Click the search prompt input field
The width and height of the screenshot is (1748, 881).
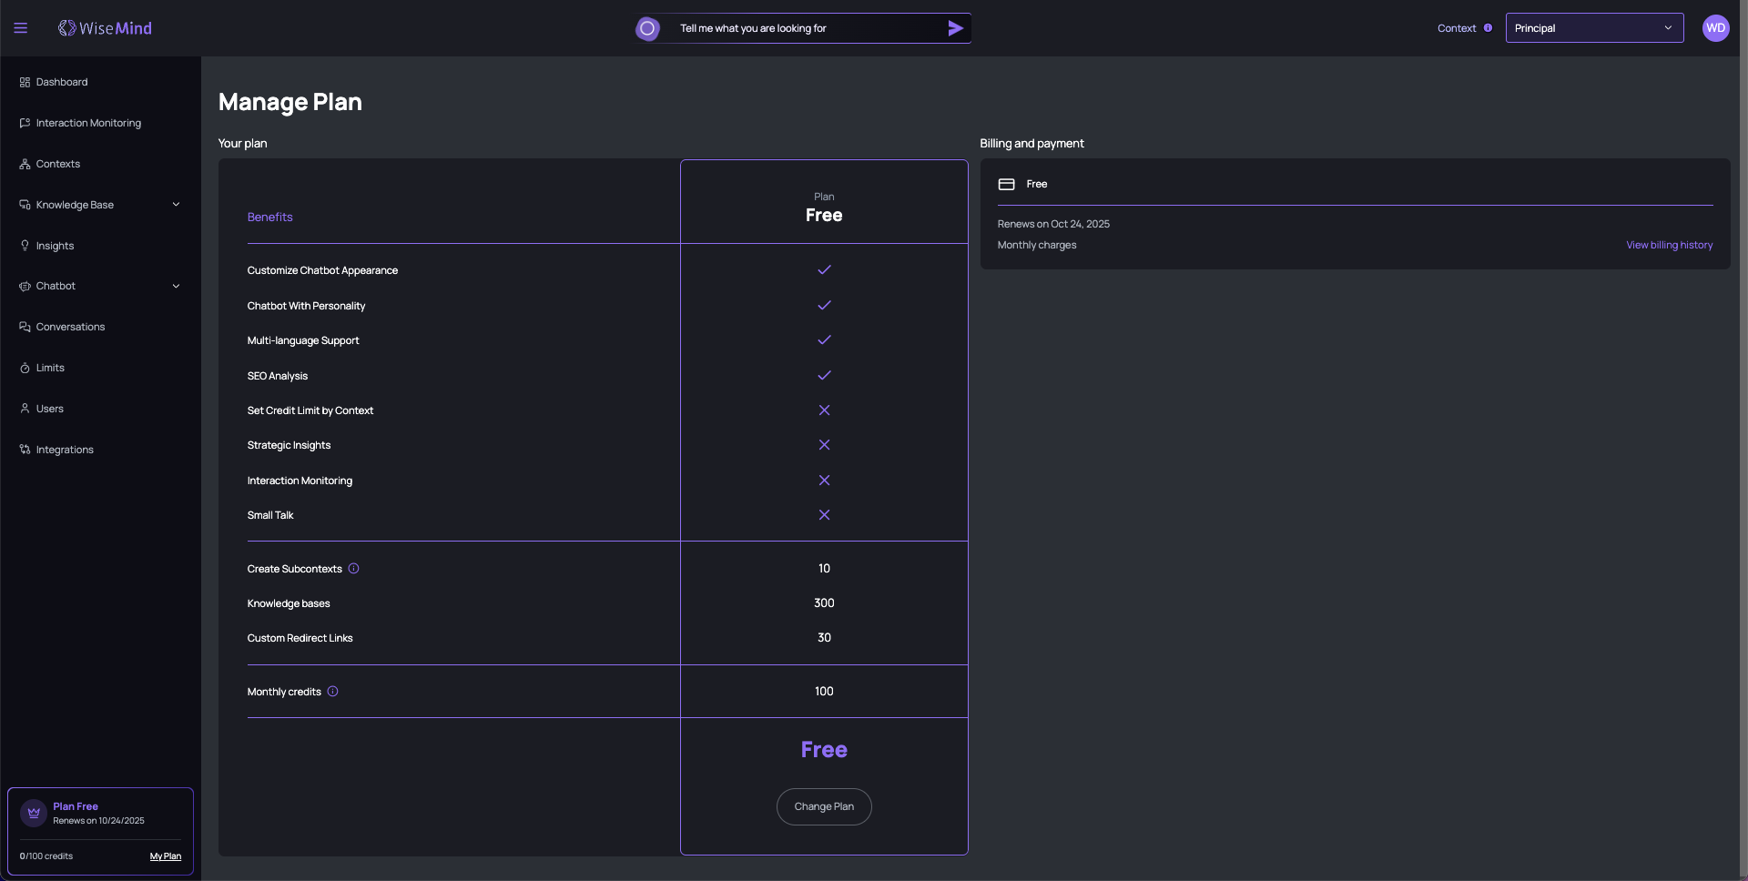point(806,28)
